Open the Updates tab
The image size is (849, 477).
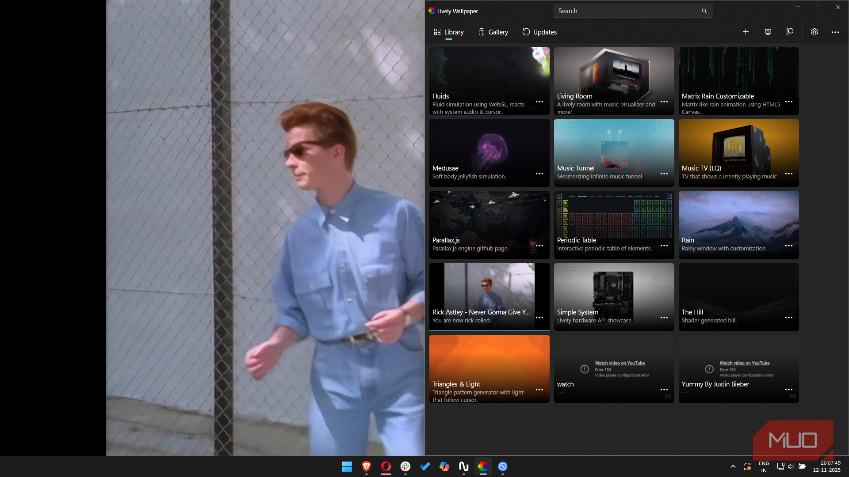(x=539, y=32)
